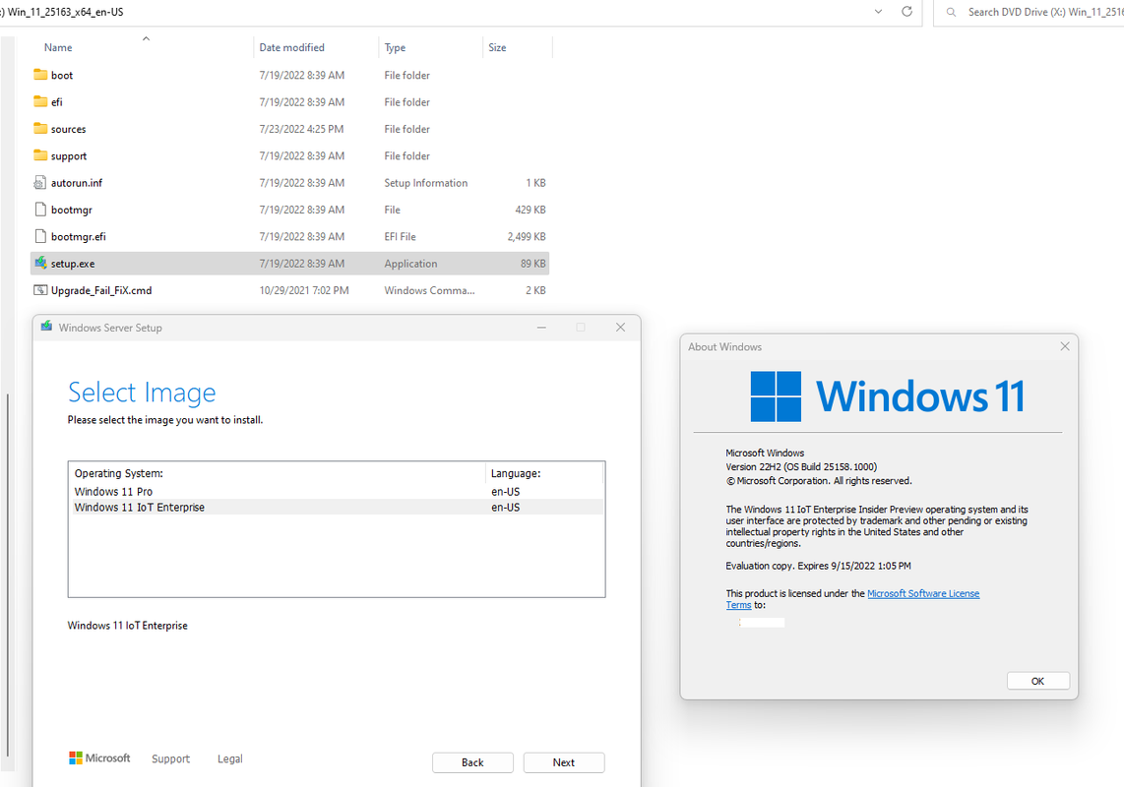The image size is (1124, 787).
Task: Open the Support link in Setup
Action: click(x=170, y=758)
